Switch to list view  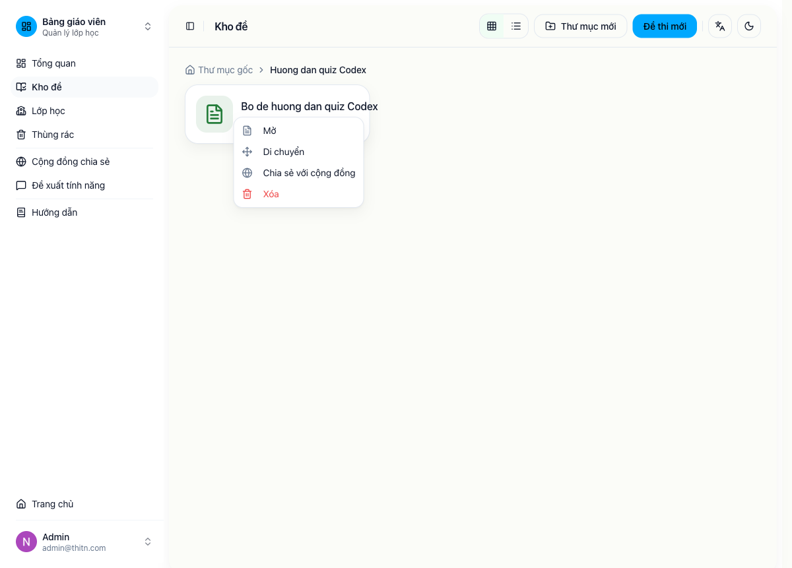[516, 26]
